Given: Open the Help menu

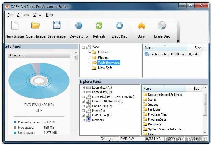Looking at the screenshot, I should (x=49, y=15).
